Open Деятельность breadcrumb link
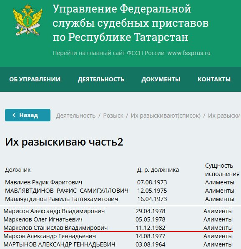Viewport: 241px width, 249px height. 76,116
